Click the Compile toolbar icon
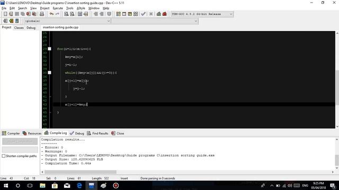Screen dimensions: 339x190 pos(118,14)
